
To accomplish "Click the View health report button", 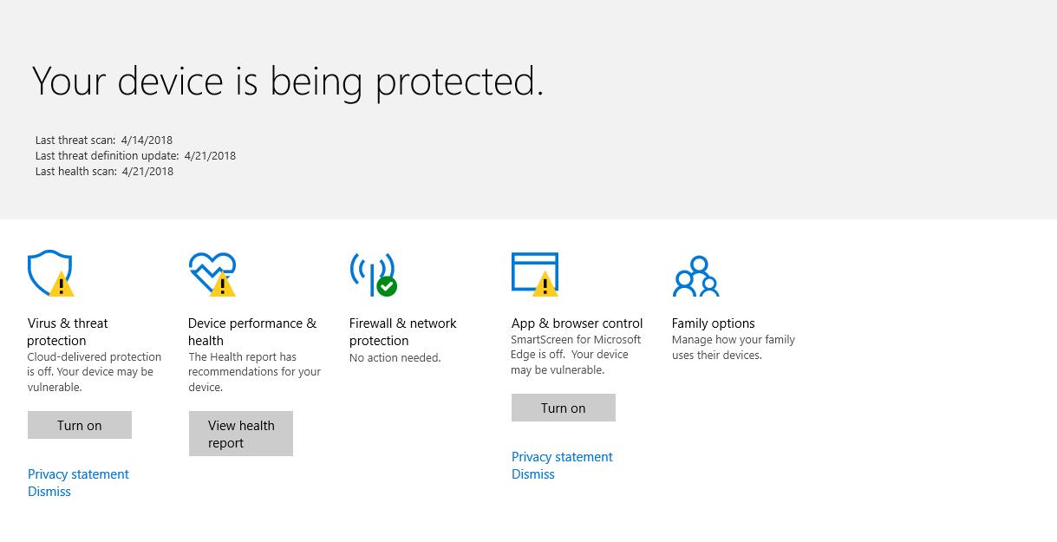I will click(x=241, y=434).
